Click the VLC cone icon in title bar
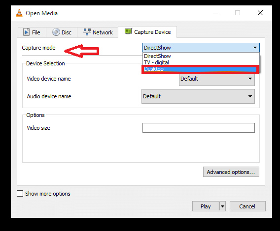The height and width of the screenshot is (231, 280). (19, 13)
